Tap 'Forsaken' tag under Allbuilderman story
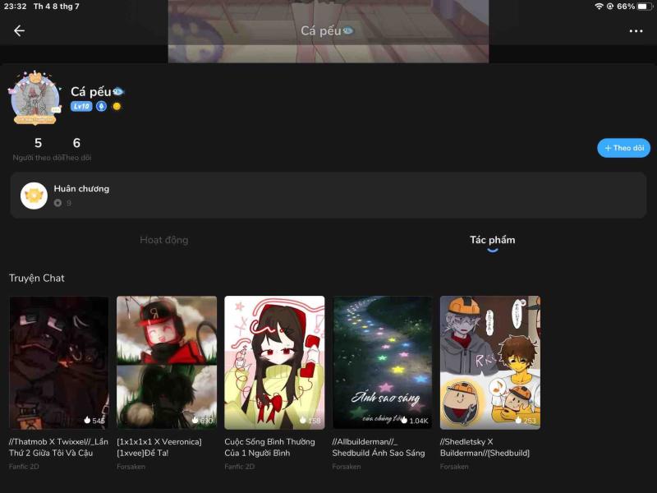The height and width of the screenshot is (493, 657). [x=347, y=466]
